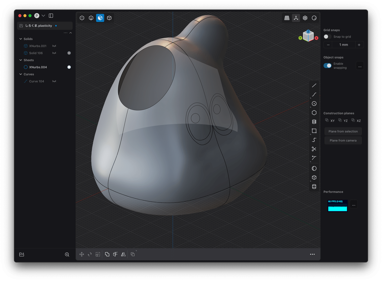The height and width of the screenshot is (281, 382).
Task: Click the 1 mm grid size field
Action: 343,45
